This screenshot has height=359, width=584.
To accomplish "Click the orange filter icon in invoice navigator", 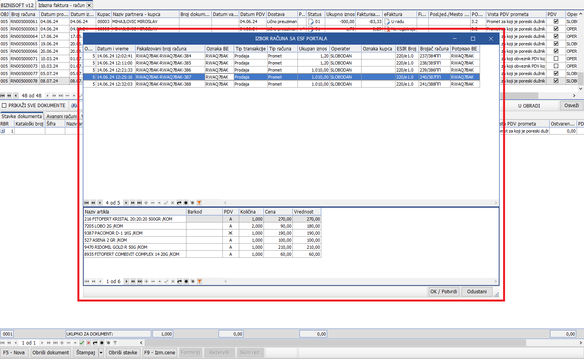I will click(x=199, y=203).
